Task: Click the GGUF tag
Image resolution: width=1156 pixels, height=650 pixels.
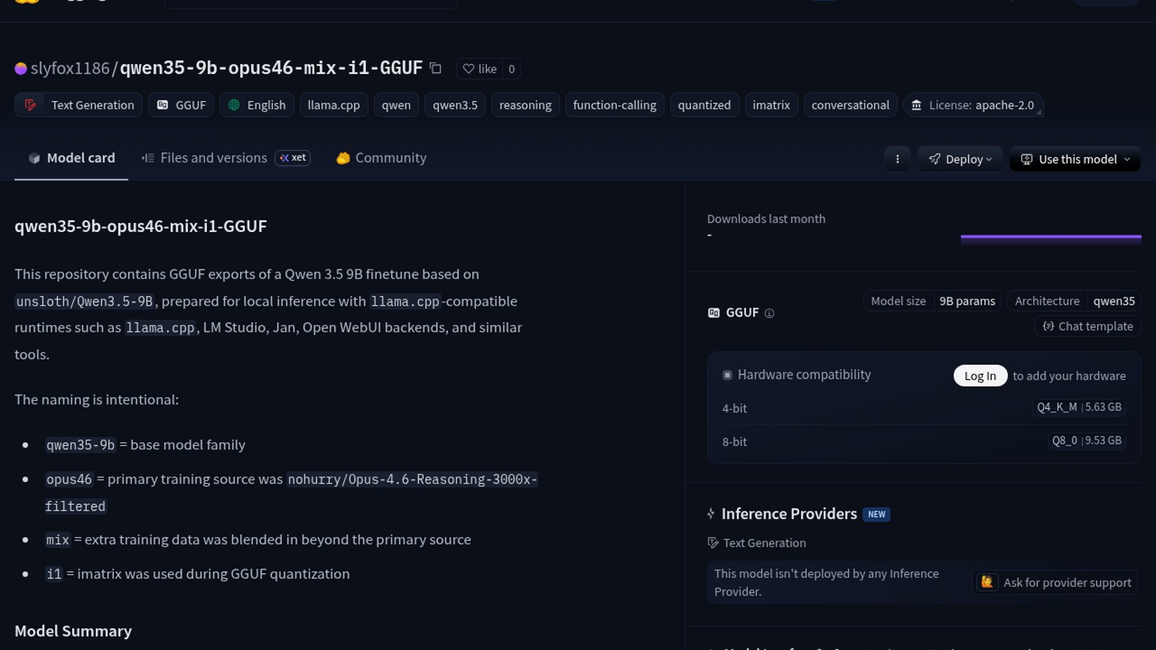Action: (x=181, y=105)
